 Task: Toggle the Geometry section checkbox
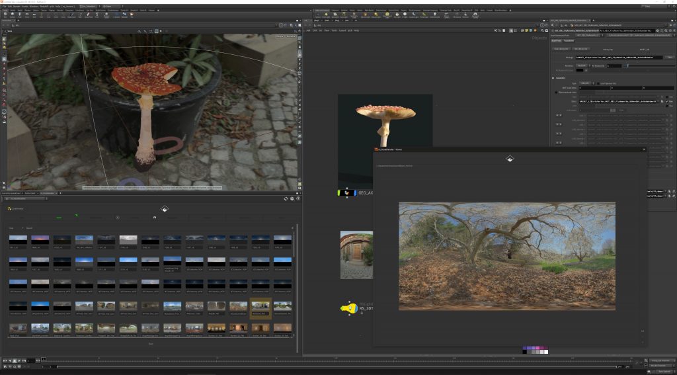click(x=553, y=77)
